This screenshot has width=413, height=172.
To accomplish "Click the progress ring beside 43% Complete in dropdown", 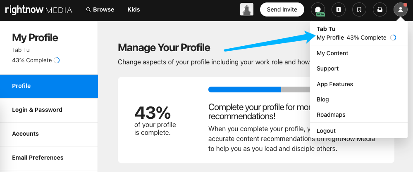I will coord(393,38).
